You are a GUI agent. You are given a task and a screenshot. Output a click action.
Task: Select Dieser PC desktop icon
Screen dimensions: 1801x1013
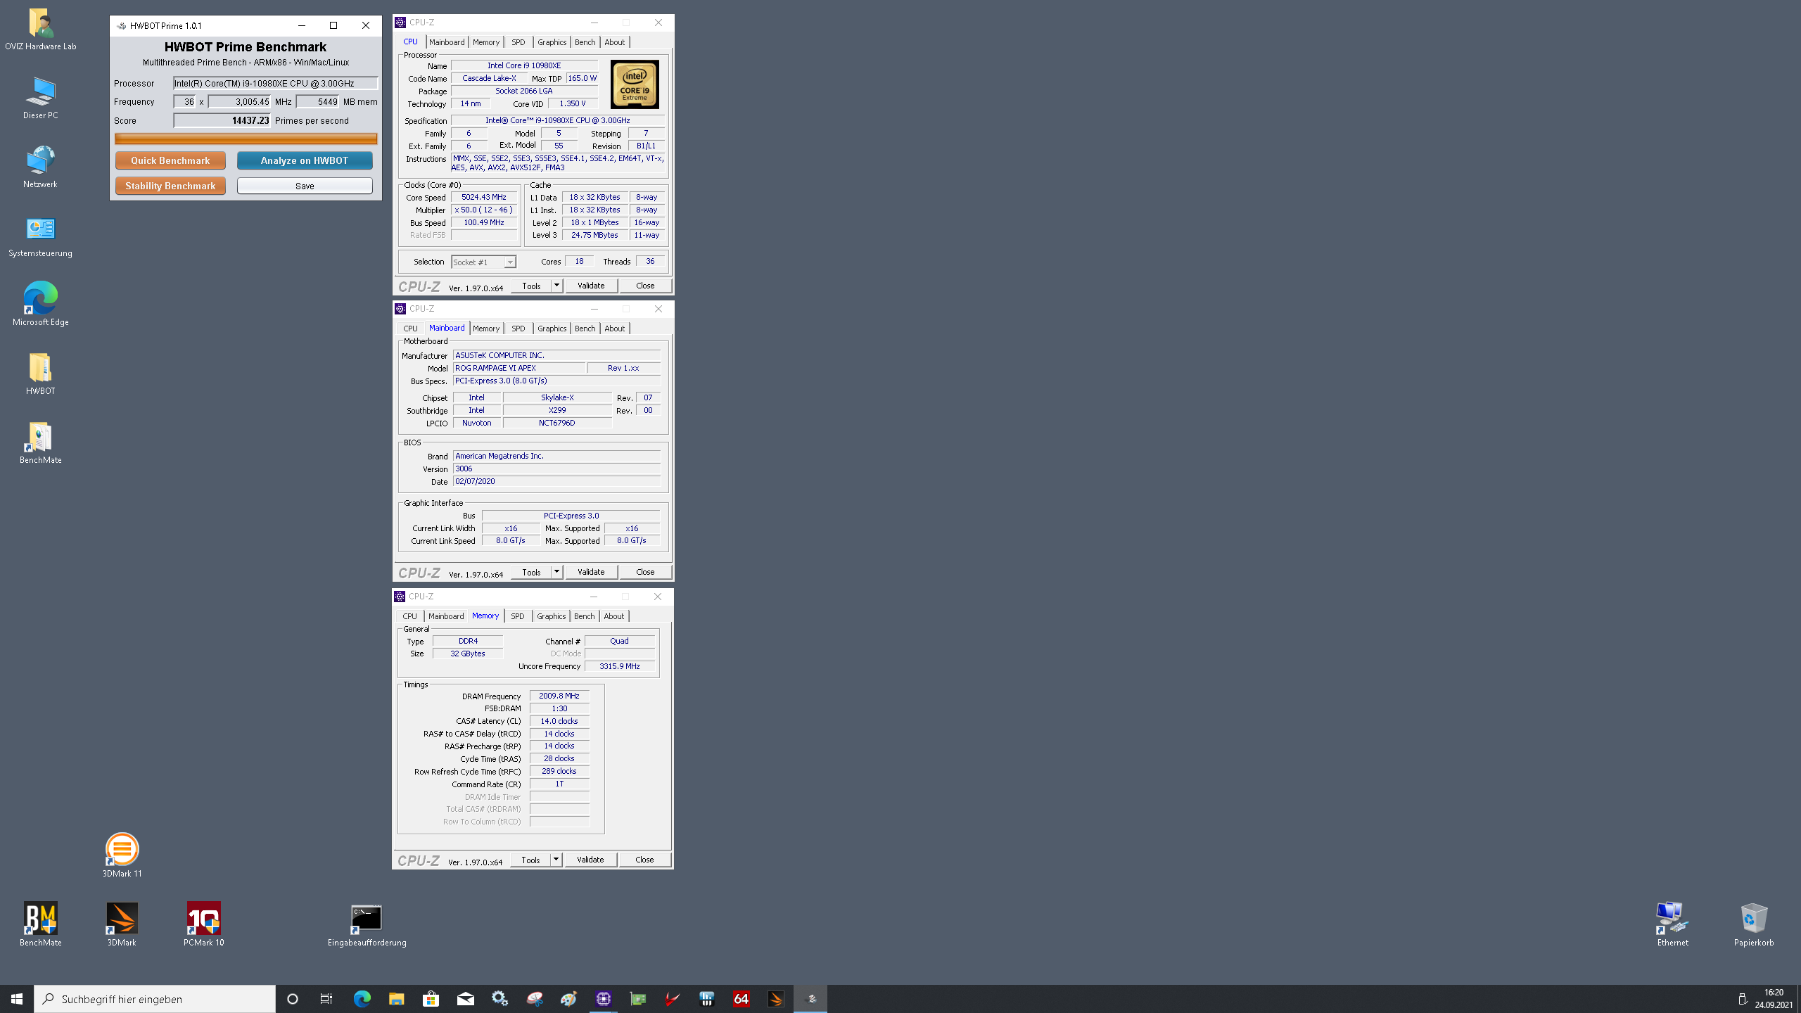(40, 98)
